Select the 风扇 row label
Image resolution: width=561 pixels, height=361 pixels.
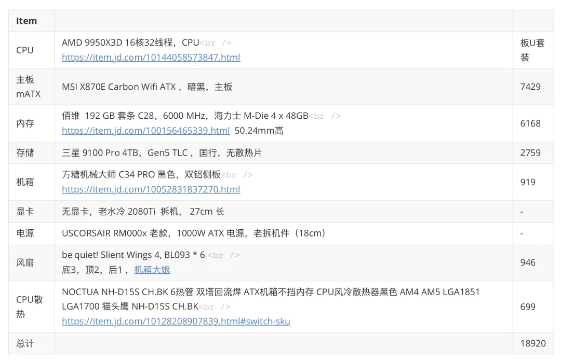[x=25, y=262]
